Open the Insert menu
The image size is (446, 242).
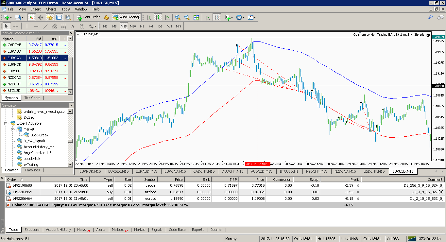pyautogui.click(x=36, y=9)
